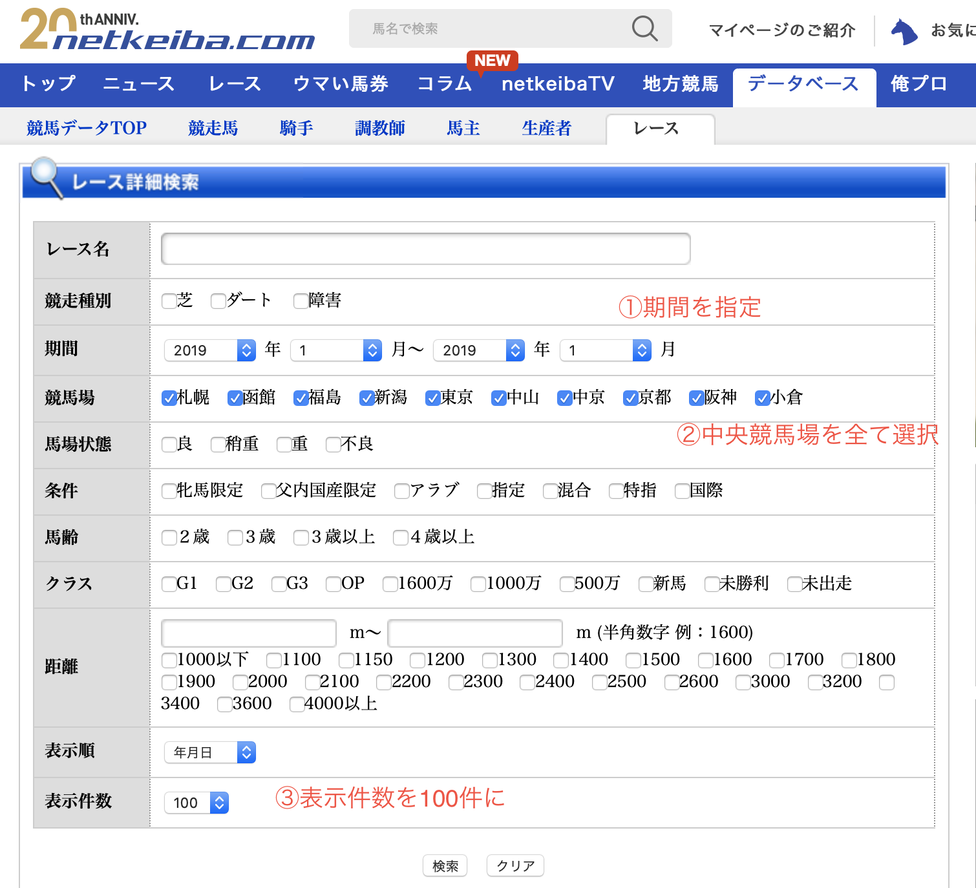Check the ダート race type checkbox

tap(218, 301)
